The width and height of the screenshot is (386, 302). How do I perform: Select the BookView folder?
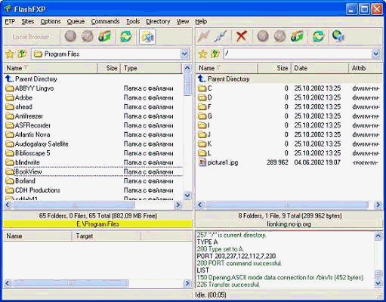point(23,172)
